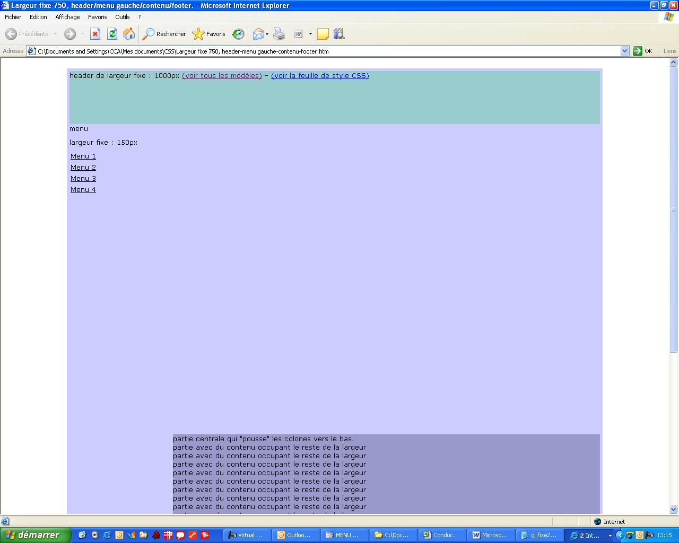679x543 pixels.
Task: Expand the Mail button dropdown arrow
Action: 267,34
